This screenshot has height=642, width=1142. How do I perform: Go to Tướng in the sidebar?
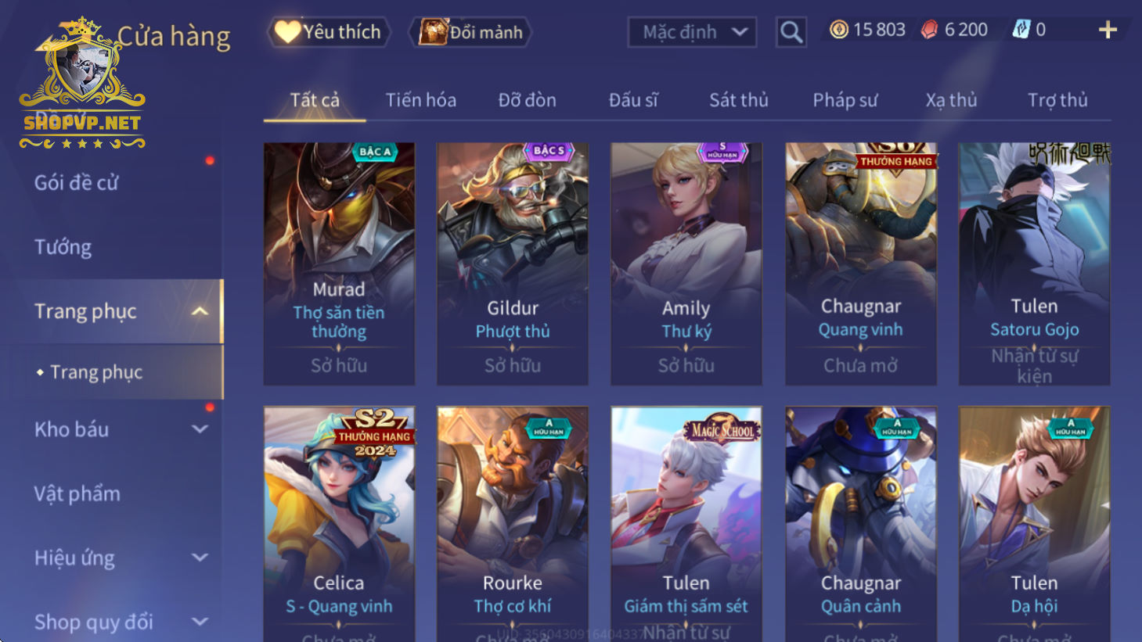click(63, 247)
